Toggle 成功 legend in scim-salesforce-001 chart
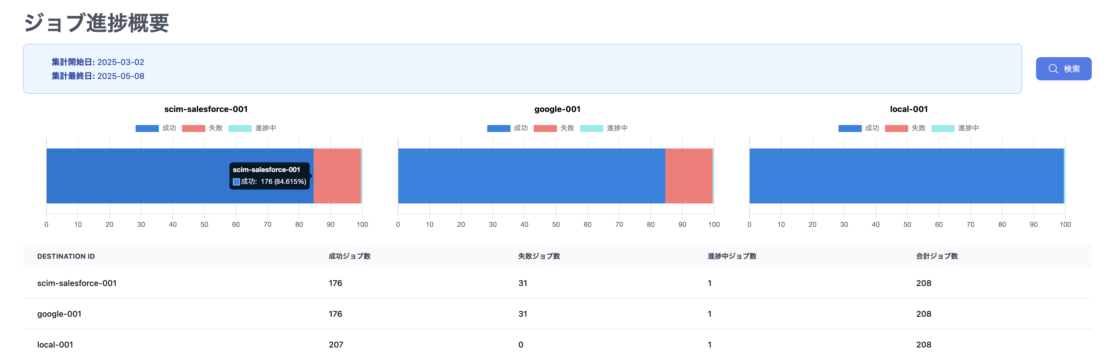 (156, 128)
